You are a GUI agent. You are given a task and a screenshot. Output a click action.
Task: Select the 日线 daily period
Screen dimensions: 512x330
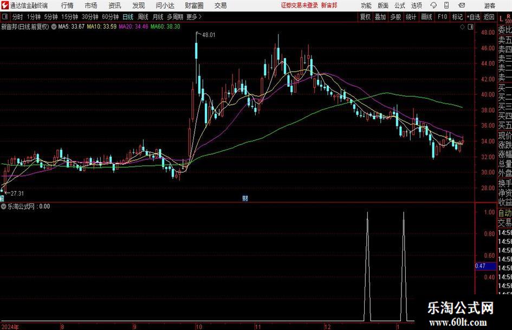[128, 17]
